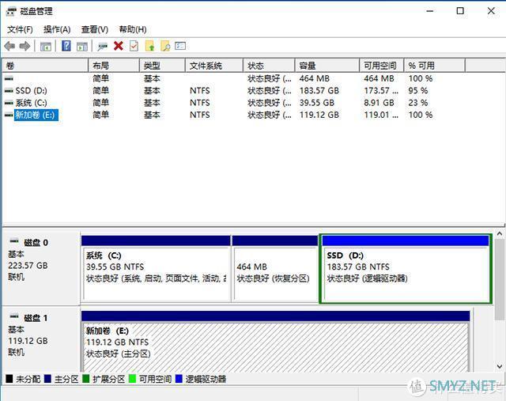Click the 磁盘 0 disk icon
This screenshot has height=401, width=506.
coord(14,241)
